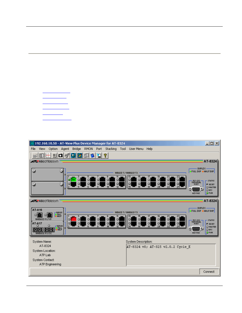Select port 24 on the switch with empty slots

pyautogui.click(x=182, y=184)
